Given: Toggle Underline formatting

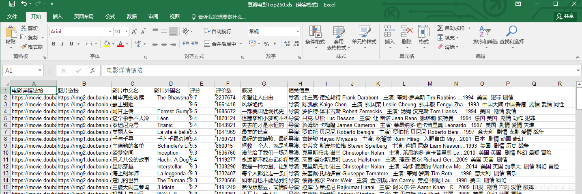Looking at the screenshot, I should click(x=71, y=44).
